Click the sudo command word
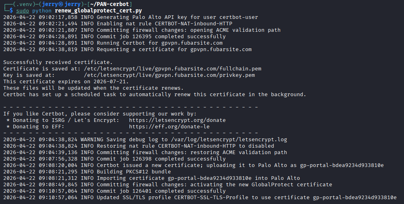 coord(23,10)
